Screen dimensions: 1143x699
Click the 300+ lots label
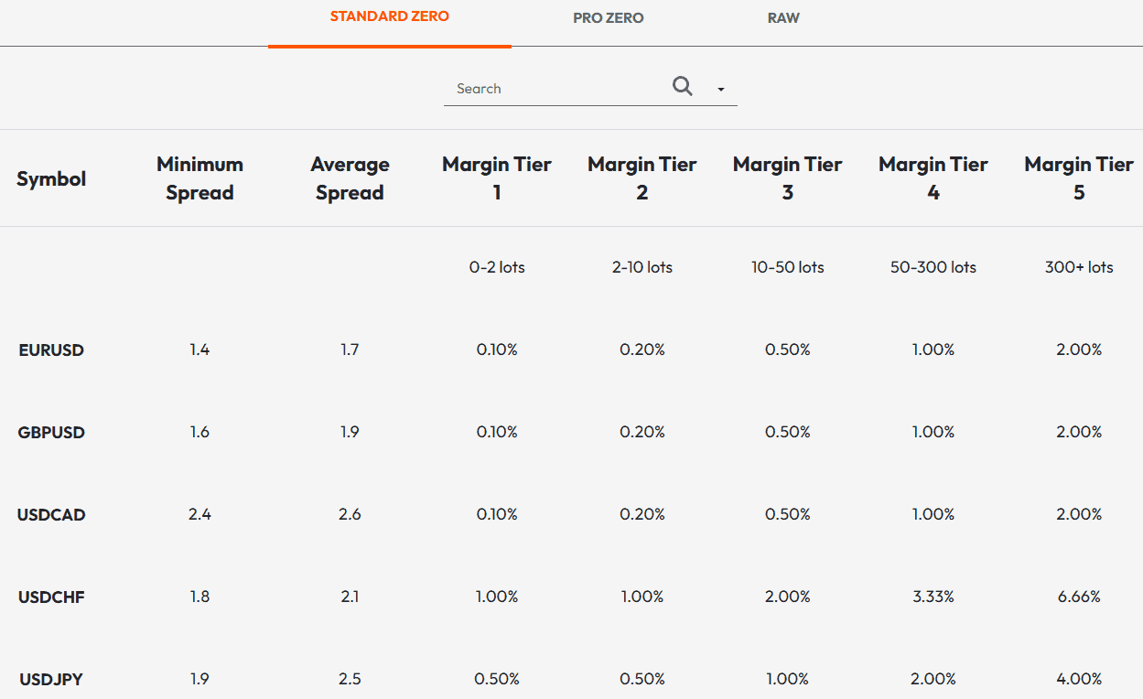[1079, 267]
